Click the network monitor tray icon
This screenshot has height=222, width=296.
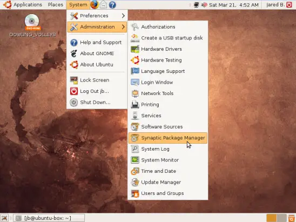click(x=196, y=5)
